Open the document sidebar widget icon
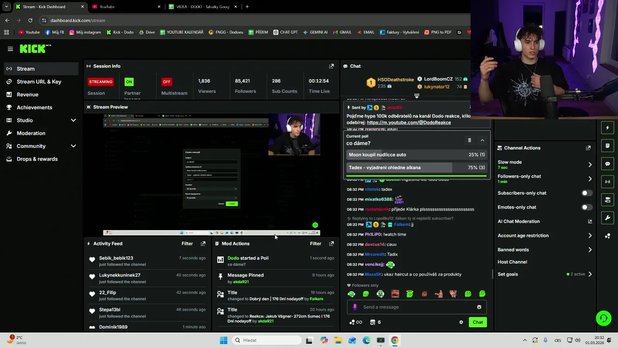Screen dimensions: 618x348 [x=607, y=146]
